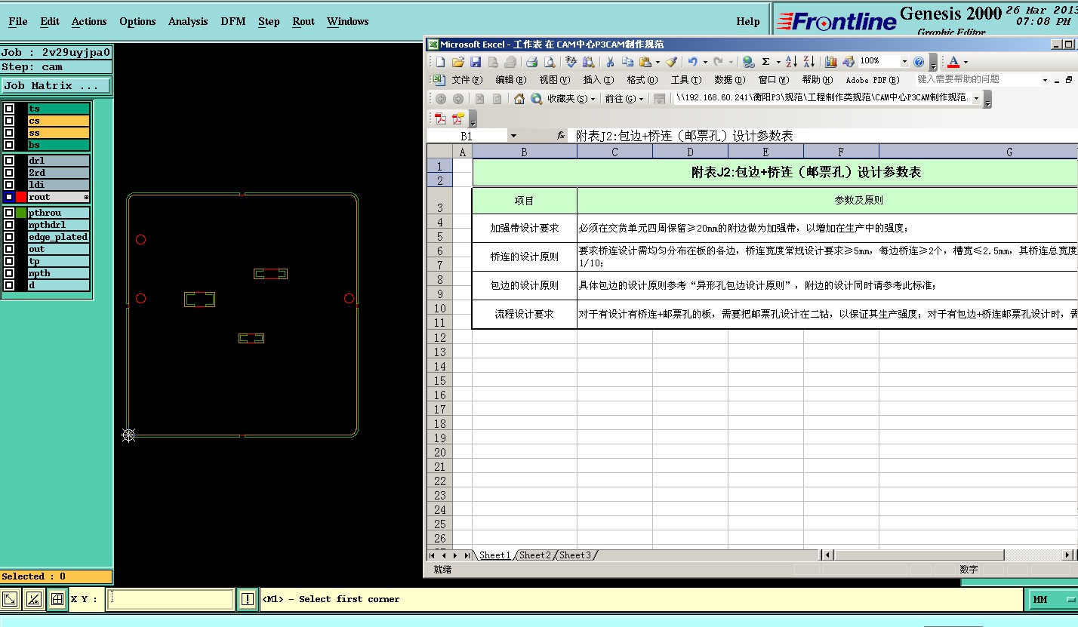Click the Home icon in Excel Web toolbar
The width and height of the screenshot is (1078, 627).
519,99
